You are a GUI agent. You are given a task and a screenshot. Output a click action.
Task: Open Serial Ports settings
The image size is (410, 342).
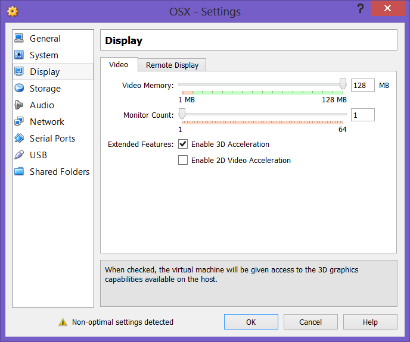click(x=53, y=139)
